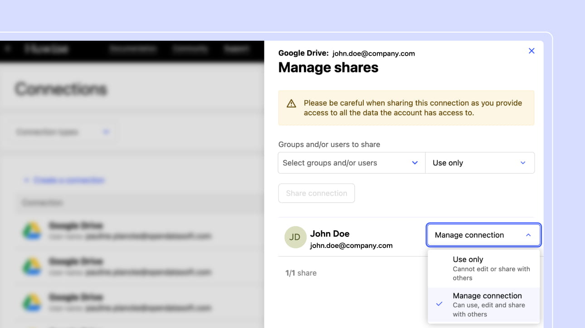Choose the Use only option in menu
Image resolution: width=585 pixels, height=328 pixels.
(483, 268)
